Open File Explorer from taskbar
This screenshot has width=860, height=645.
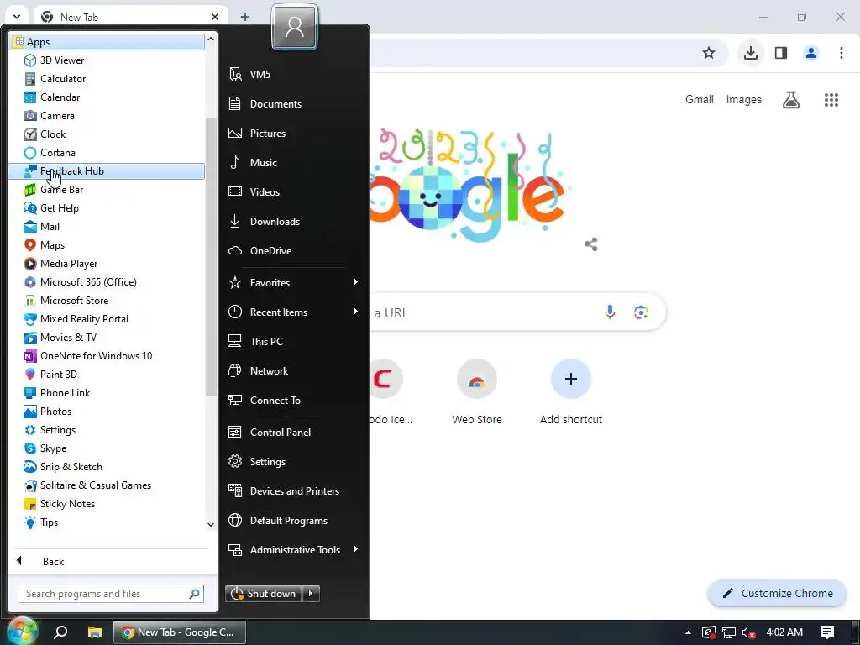click(94, 632)
